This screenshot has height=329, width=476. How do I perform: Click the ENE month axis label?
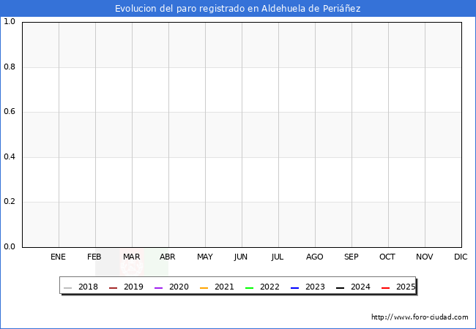point(58,257)
